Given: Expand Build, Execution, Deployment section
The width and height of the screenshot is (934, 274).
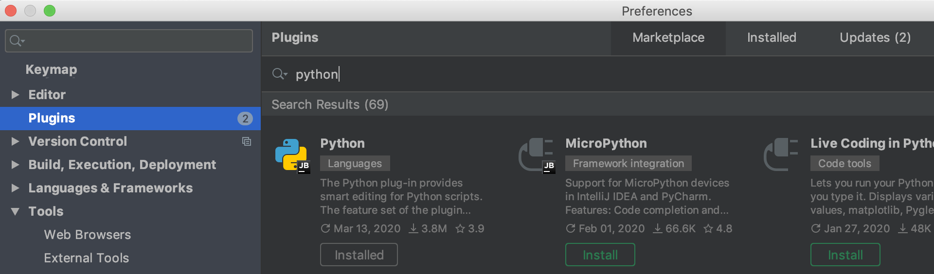Looking at the screenshot, I should pyautogui.click(x=15, y=165).
